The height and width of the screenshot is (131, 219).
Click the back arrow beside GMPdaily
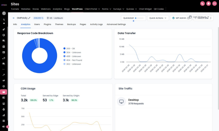click(x=14, y=18)
